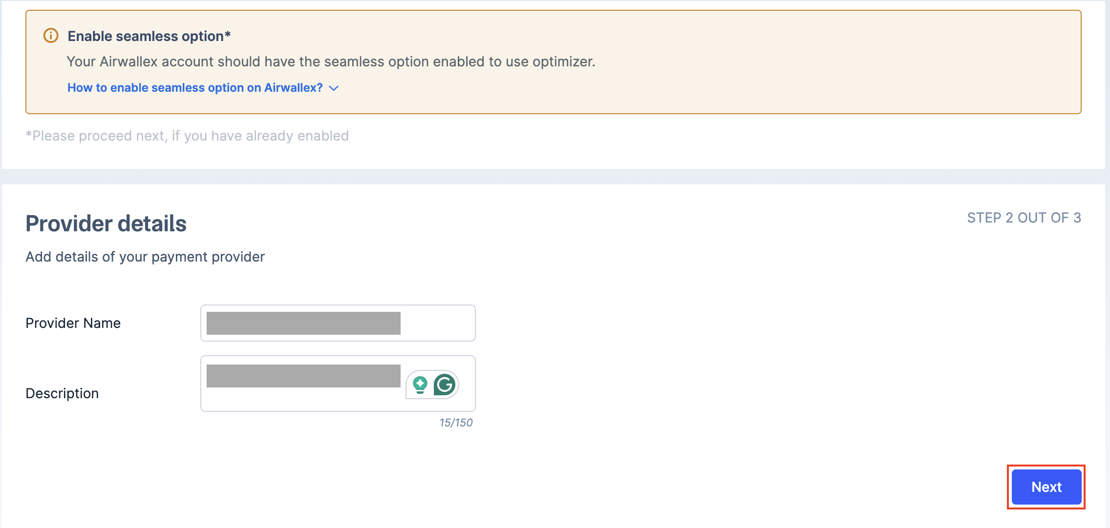Screen dimensions: 1110x528
Task: Click the 15/150 character counter
Action: [x=456, y=423]
